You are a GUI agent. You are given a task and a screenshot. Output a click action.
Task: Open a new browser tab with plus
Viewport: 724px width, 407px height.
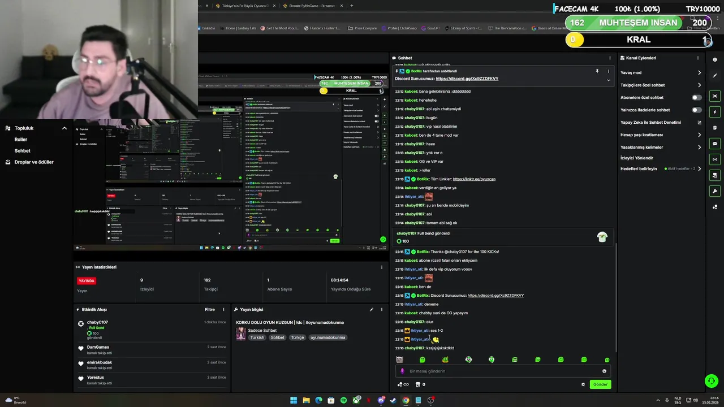click(x=351, y=6)
